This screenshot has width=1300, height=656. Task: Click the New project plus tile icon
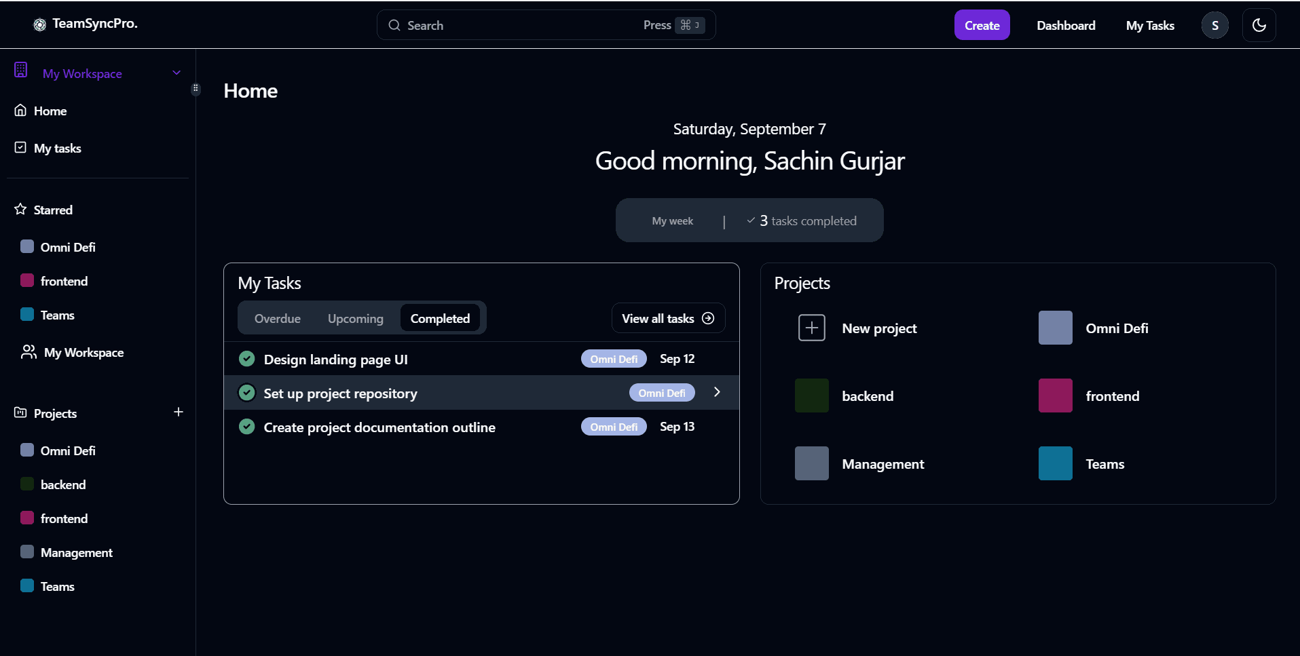click(811, 328)
